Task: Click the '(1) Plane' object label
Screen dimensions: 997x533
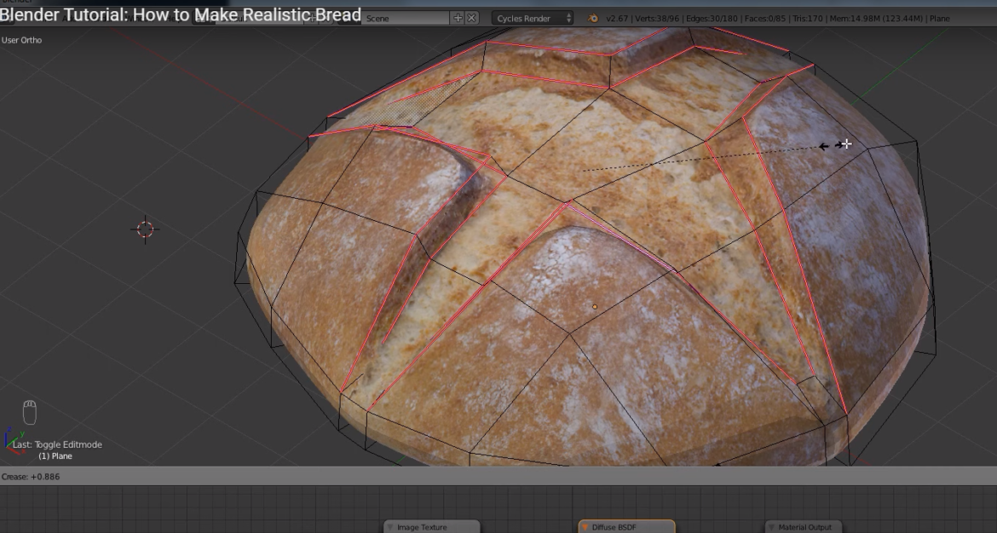Action: (55, 456)
